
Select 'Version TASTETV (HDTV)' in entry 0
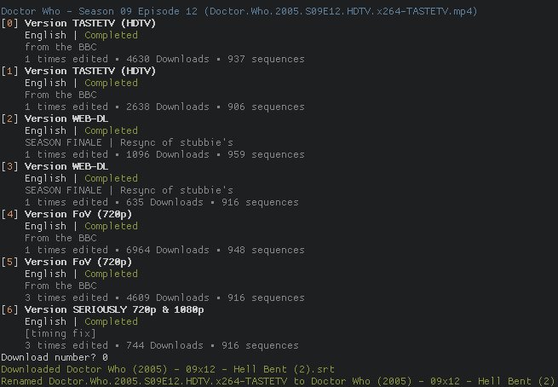tap(90, 23)
